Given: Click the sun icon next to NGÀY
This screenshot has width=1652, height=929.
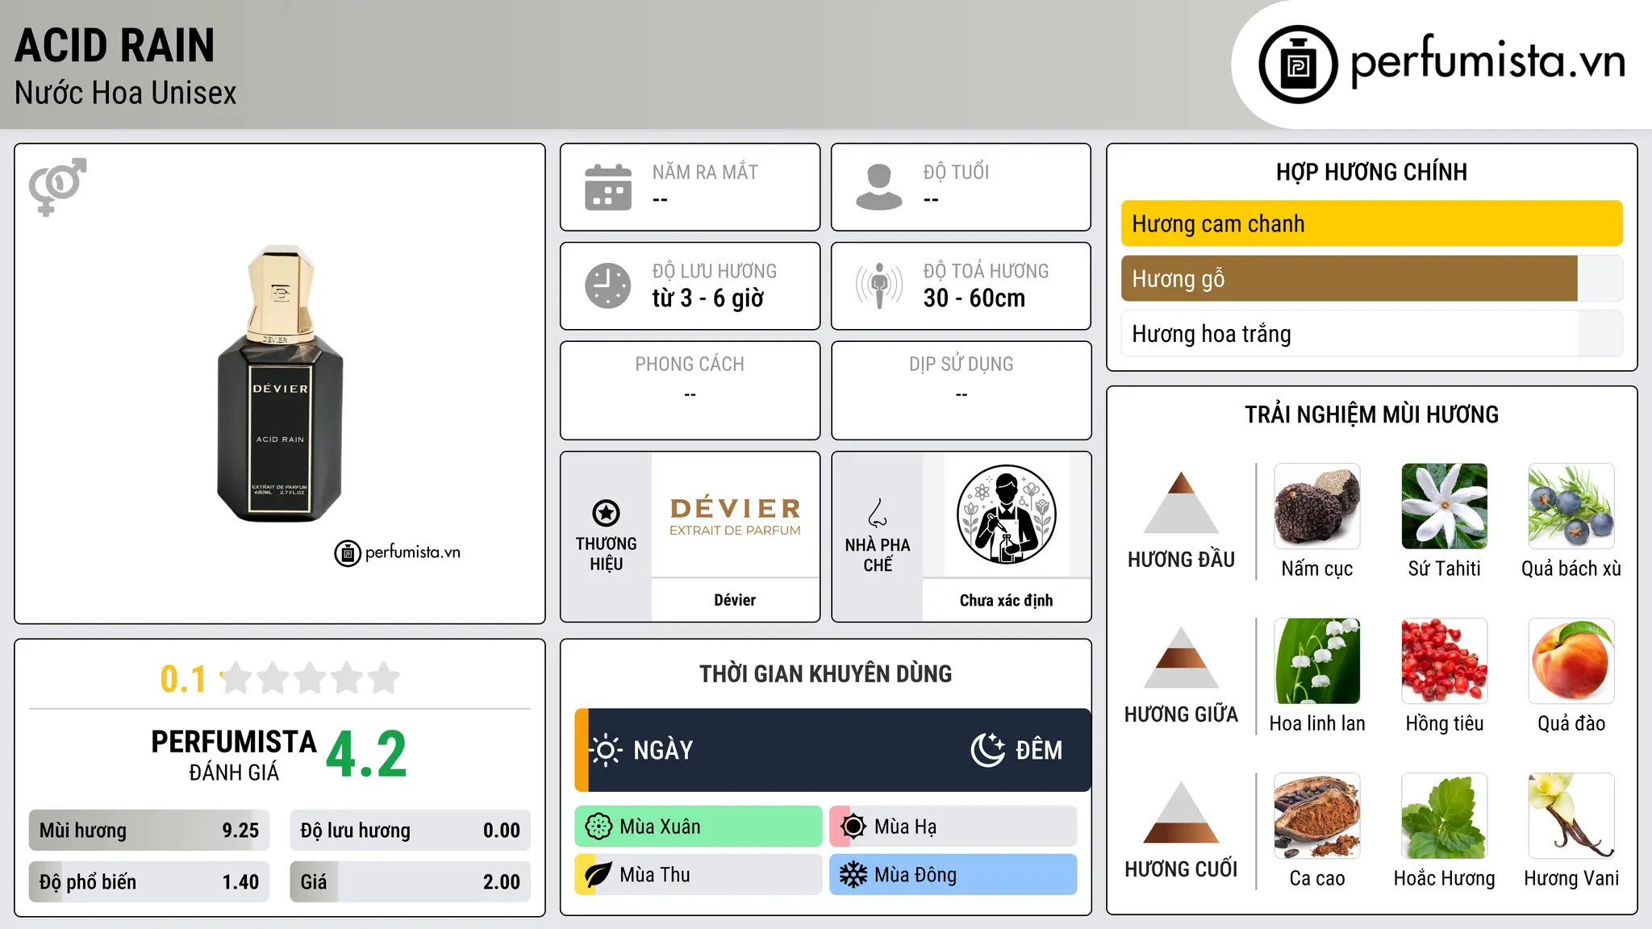Looking at the screenshot, I should point(606,750).
